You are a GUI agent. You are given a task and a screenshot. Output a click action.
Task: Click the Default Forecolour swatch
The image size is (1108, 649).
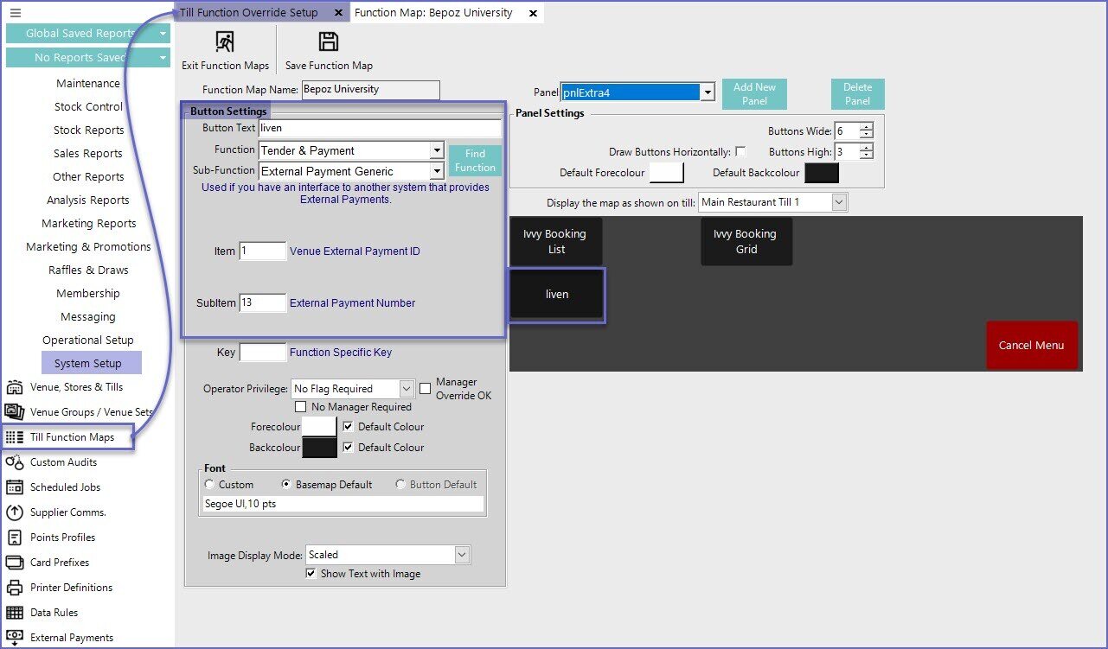click(x=667, y=173)
